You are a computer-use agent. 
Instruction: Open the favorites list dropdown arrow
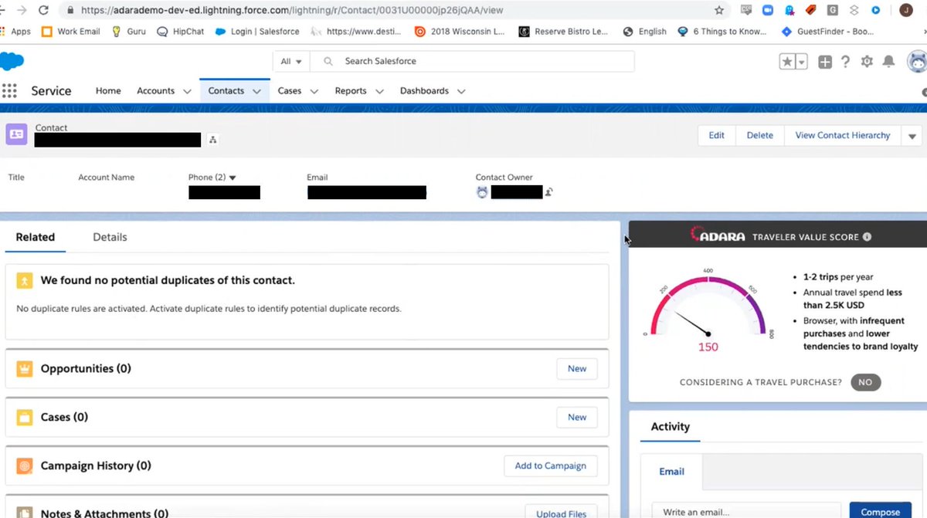(802, 62)
